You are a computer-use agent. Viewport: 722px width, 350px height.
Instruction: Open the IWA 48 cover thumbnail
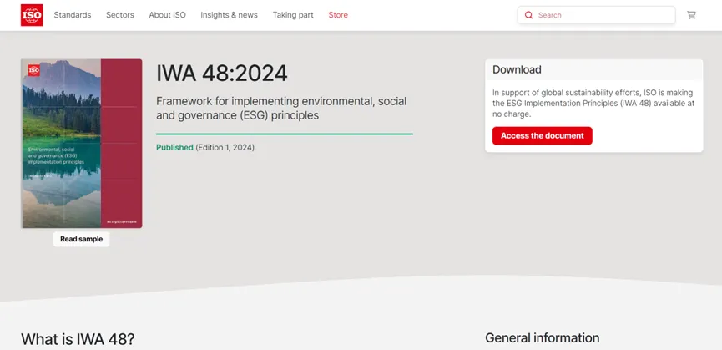82,143
